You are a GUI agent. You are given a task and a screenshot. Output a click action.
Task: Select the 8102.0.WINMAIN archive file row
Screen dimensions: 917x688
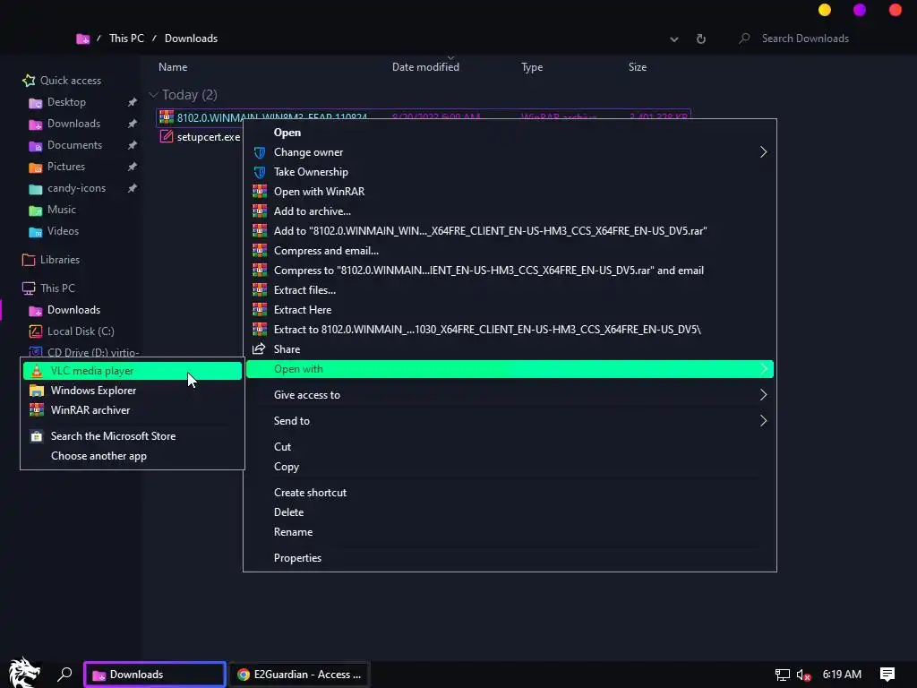(x=424, y=117)
